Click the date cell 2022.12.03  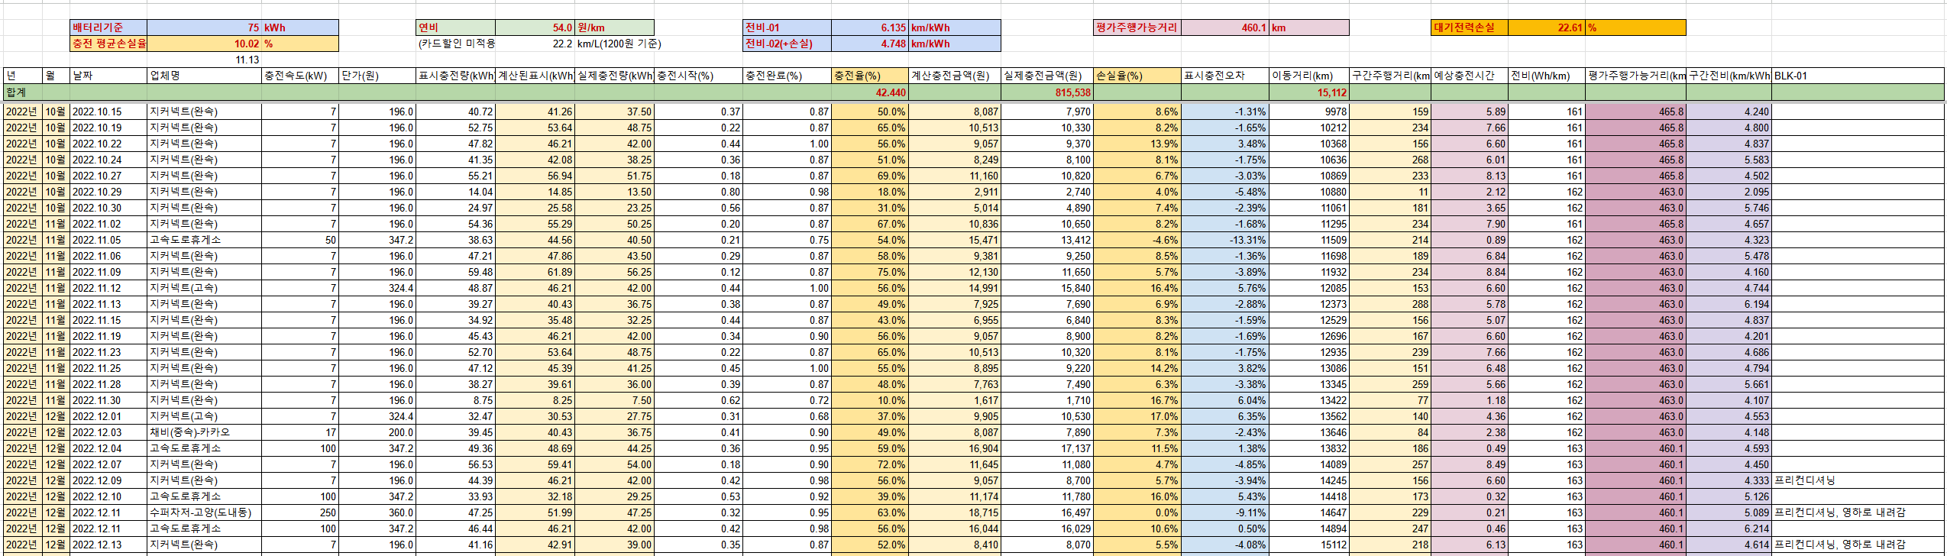tap(108, 432)
